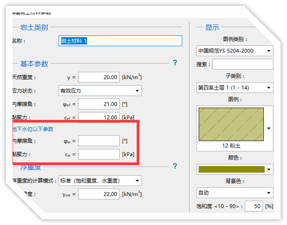Click the arrow beside the 图例 pattern preview
Screen dimensions: 287x225
(x=269, y=128)
